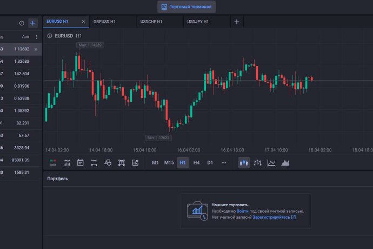Expand more timeframes ellipsis
The width and height of the screenshot is (373, 249).
pyautogui.click(x=224, y=163)
